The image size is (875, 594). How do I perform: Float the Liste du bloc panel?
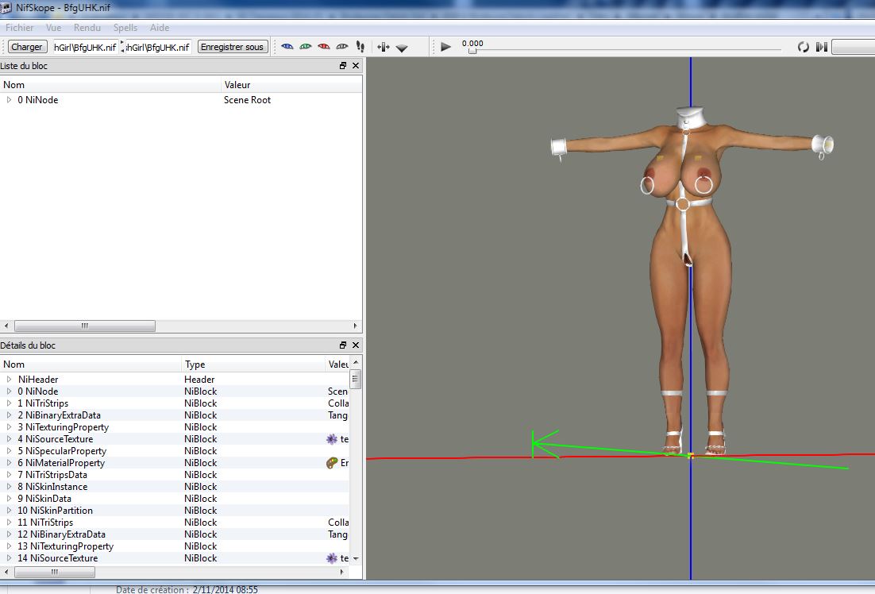(343, 66)
